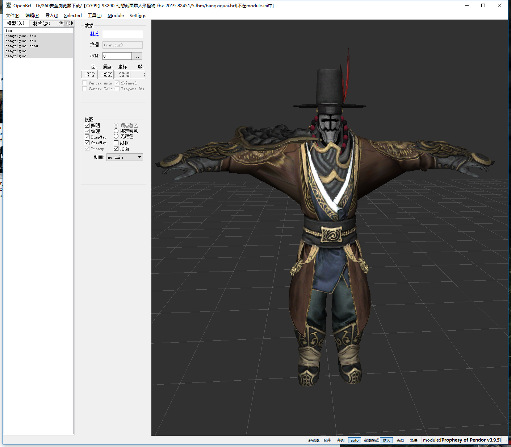Toggle the Skinned checkbox
The height and width of the screenshot is (447, 511).
coord(117,83)
